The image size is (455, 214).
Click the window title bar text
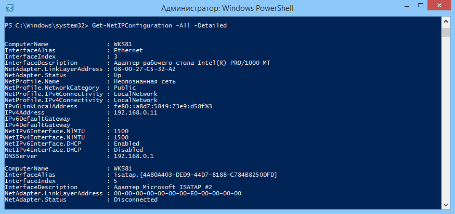click(x=227, y=8)
